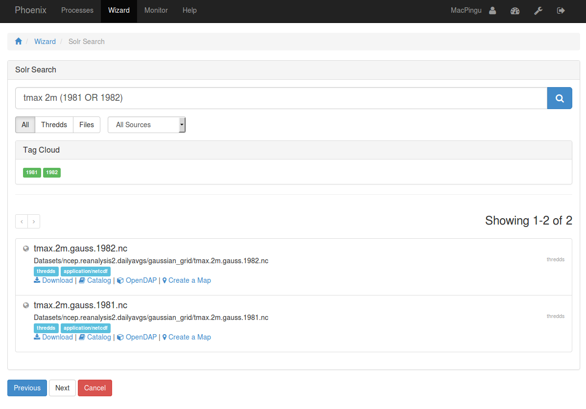Open the dashboard gauge icon in navbar

click(x=515, y=10)
